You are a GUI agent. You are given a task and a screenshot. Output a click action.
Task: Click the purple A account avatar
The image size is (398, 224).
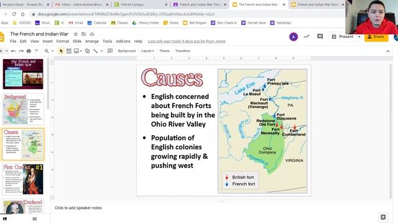click(294, 37)
